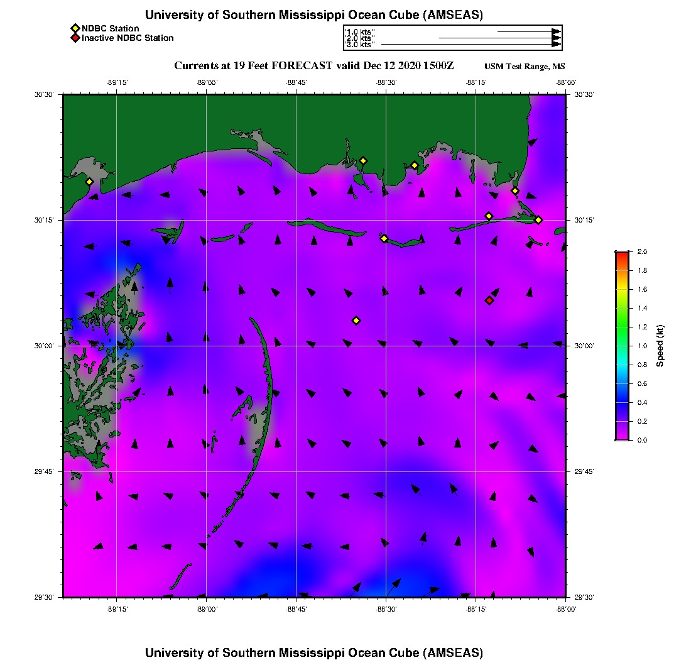Click station marker above island near 88°15'
Image resolution: width=691 pixels, height=660 pixels.
[489, 216]
